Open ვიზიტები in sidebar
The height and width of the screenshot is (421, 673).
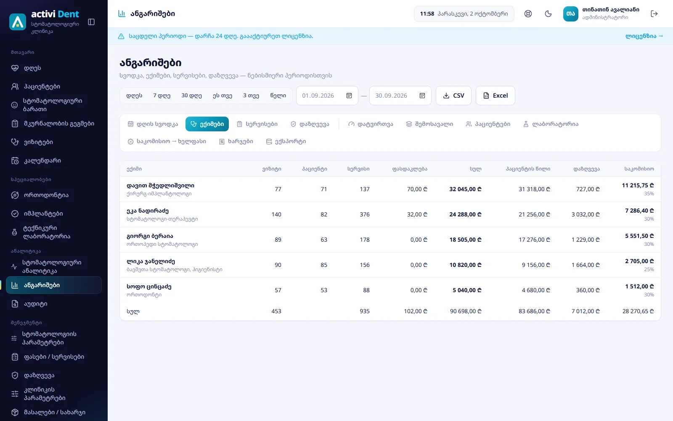pyautogui.click(x=54, y=142)
